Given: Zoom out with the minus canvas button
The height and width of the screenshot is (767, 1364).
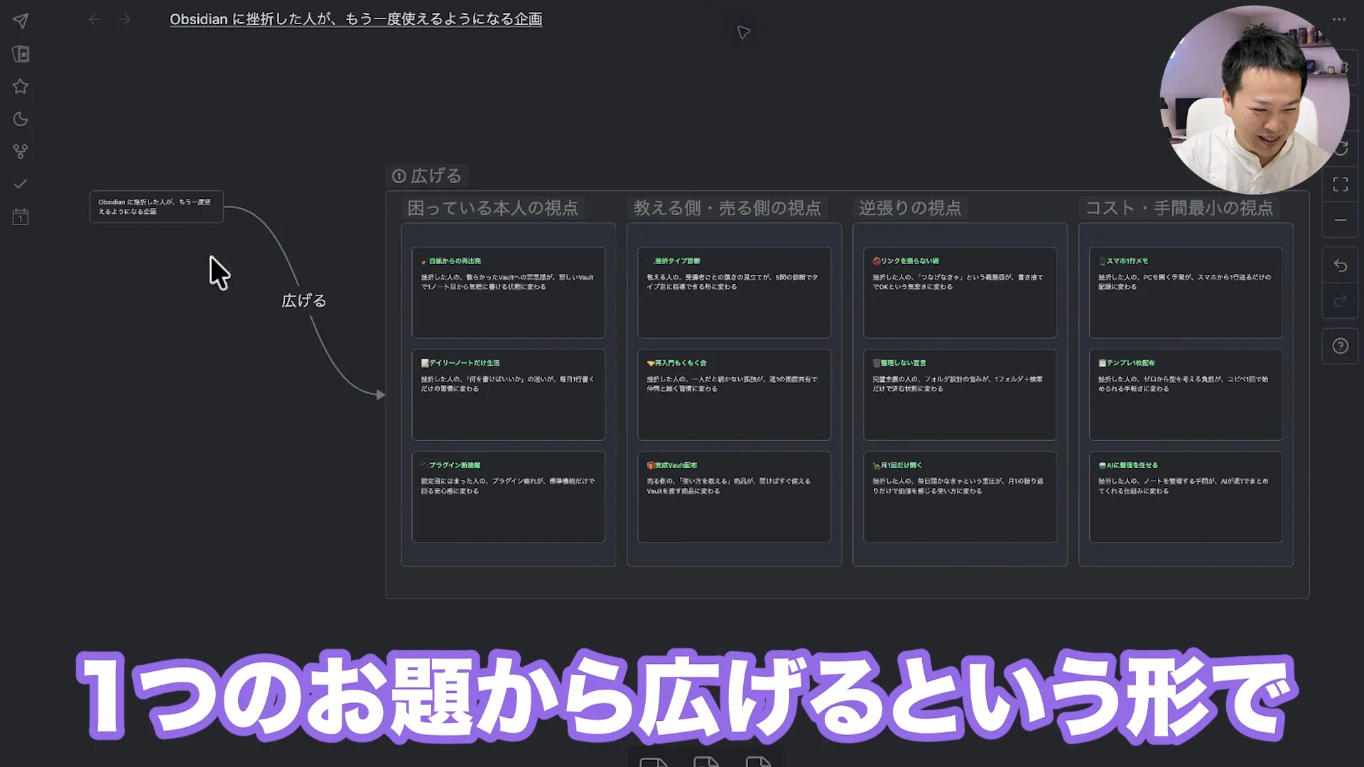Looking at the screenshot, I should 1341,220.
